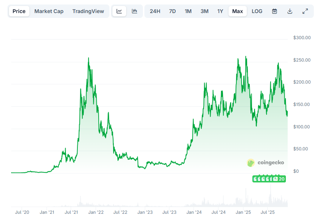
Task: Choose the 3M range option
Action: click(x=204, y=11)
